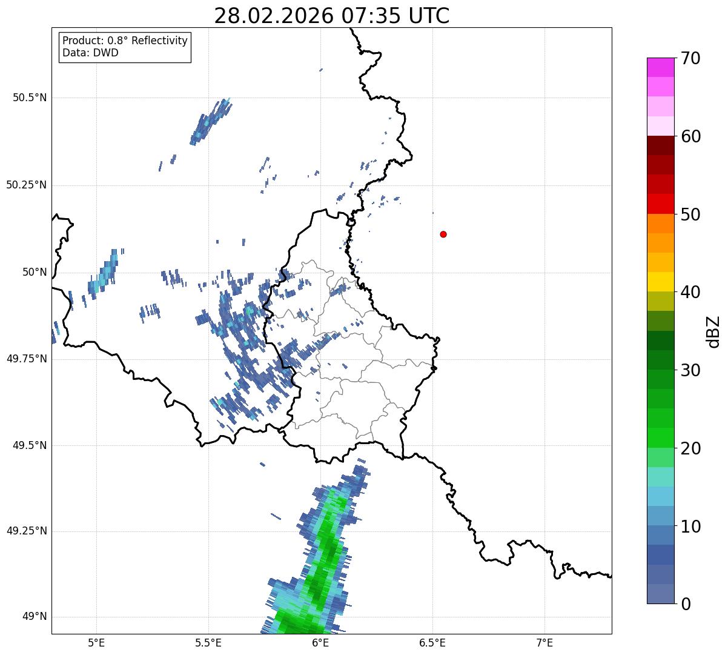
Task: Click the plot title '28.02.2026 07:35 UTC'
Action: click(332, 15)
